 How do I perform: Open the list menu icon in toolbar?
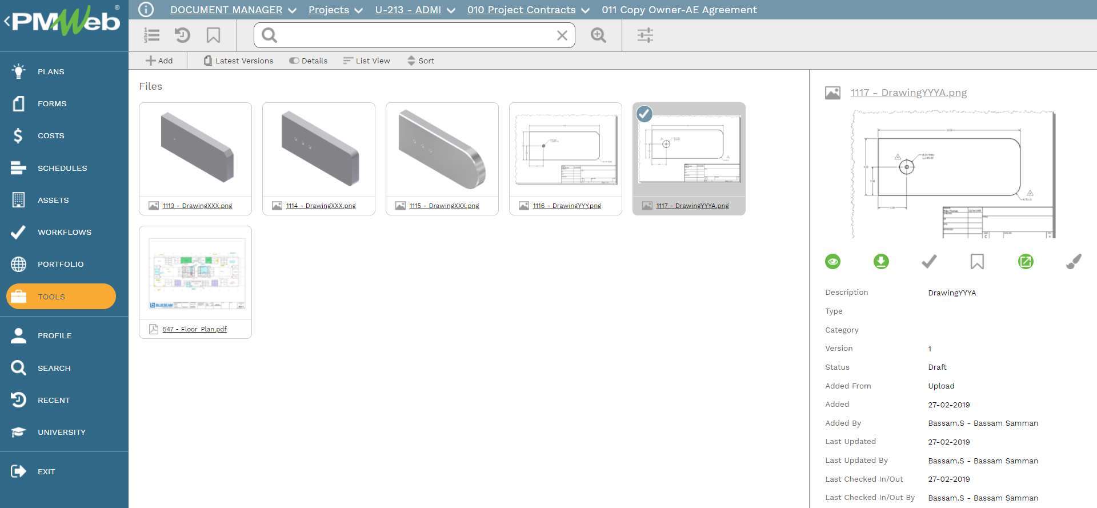(x=151, y=35)
